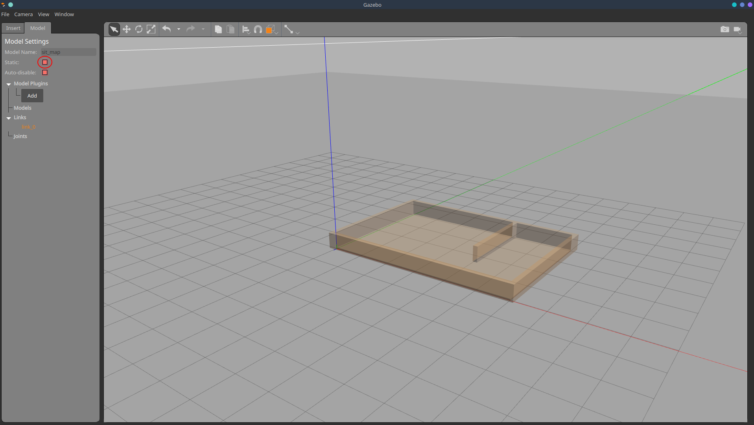Click the teal window control dot top-right

734,5
